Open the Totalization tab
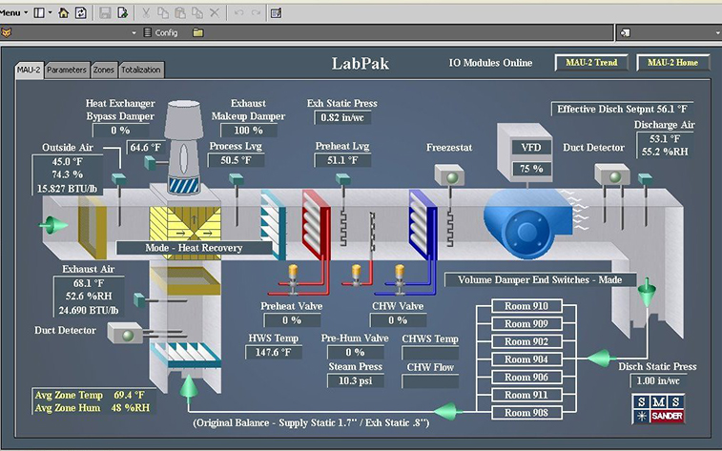722x451 pixels. pyautogui.click(x=141, y=70)
